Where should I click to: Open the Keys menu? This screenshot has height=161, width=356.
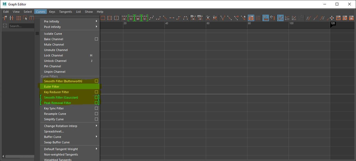point(52,12)
